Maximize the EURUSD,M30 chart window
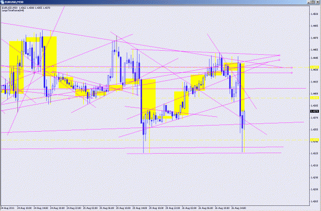The image size is (321, 211). pos(313,2)
